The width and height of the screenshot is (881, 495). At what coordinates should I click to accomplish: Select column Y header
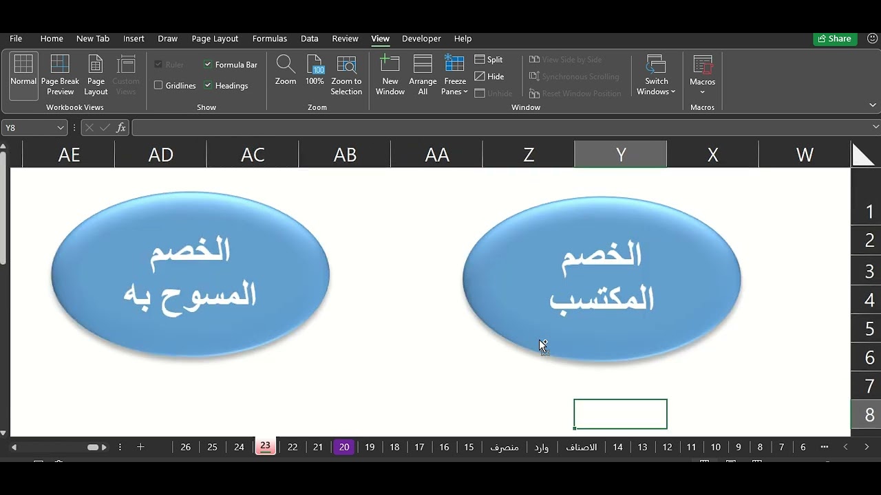(x=621, y=155)
